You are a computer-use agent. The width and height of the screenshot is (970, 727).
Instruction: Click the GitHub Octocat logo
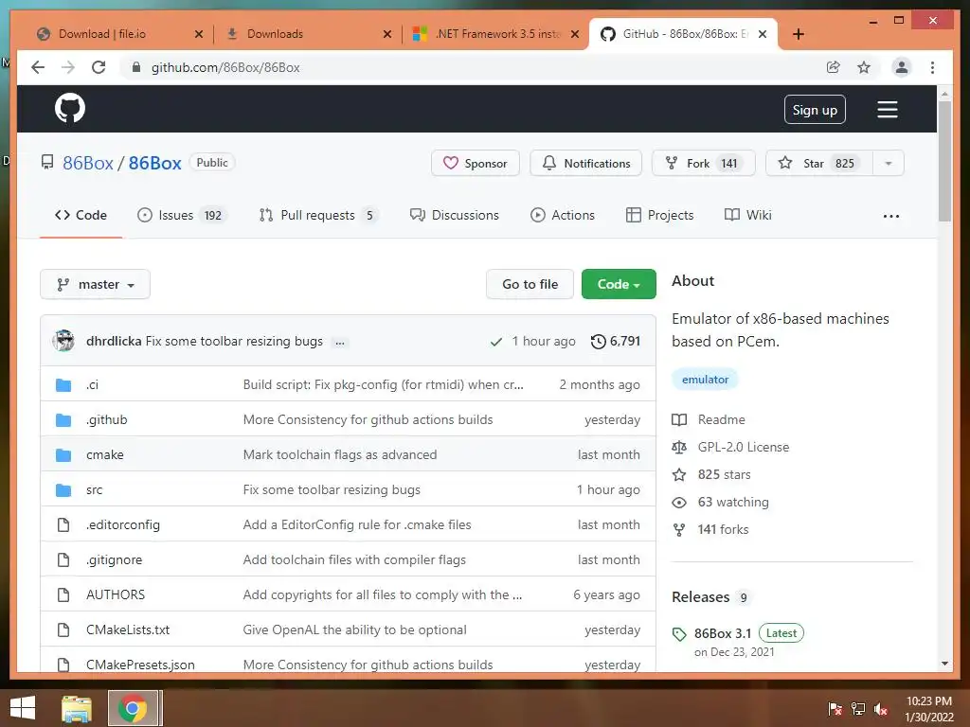coord(70,109)
